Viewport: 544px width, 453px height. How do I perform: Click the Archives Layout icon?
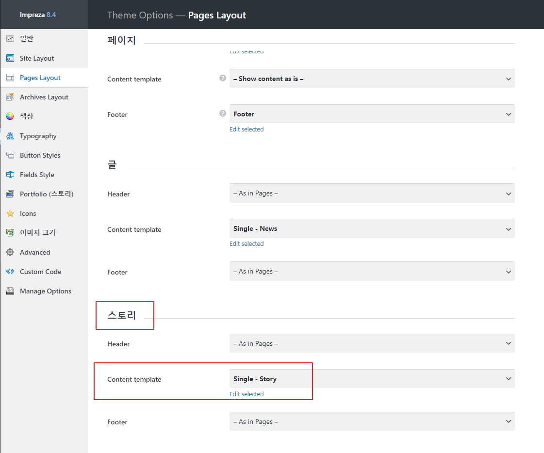pos(10,97)
